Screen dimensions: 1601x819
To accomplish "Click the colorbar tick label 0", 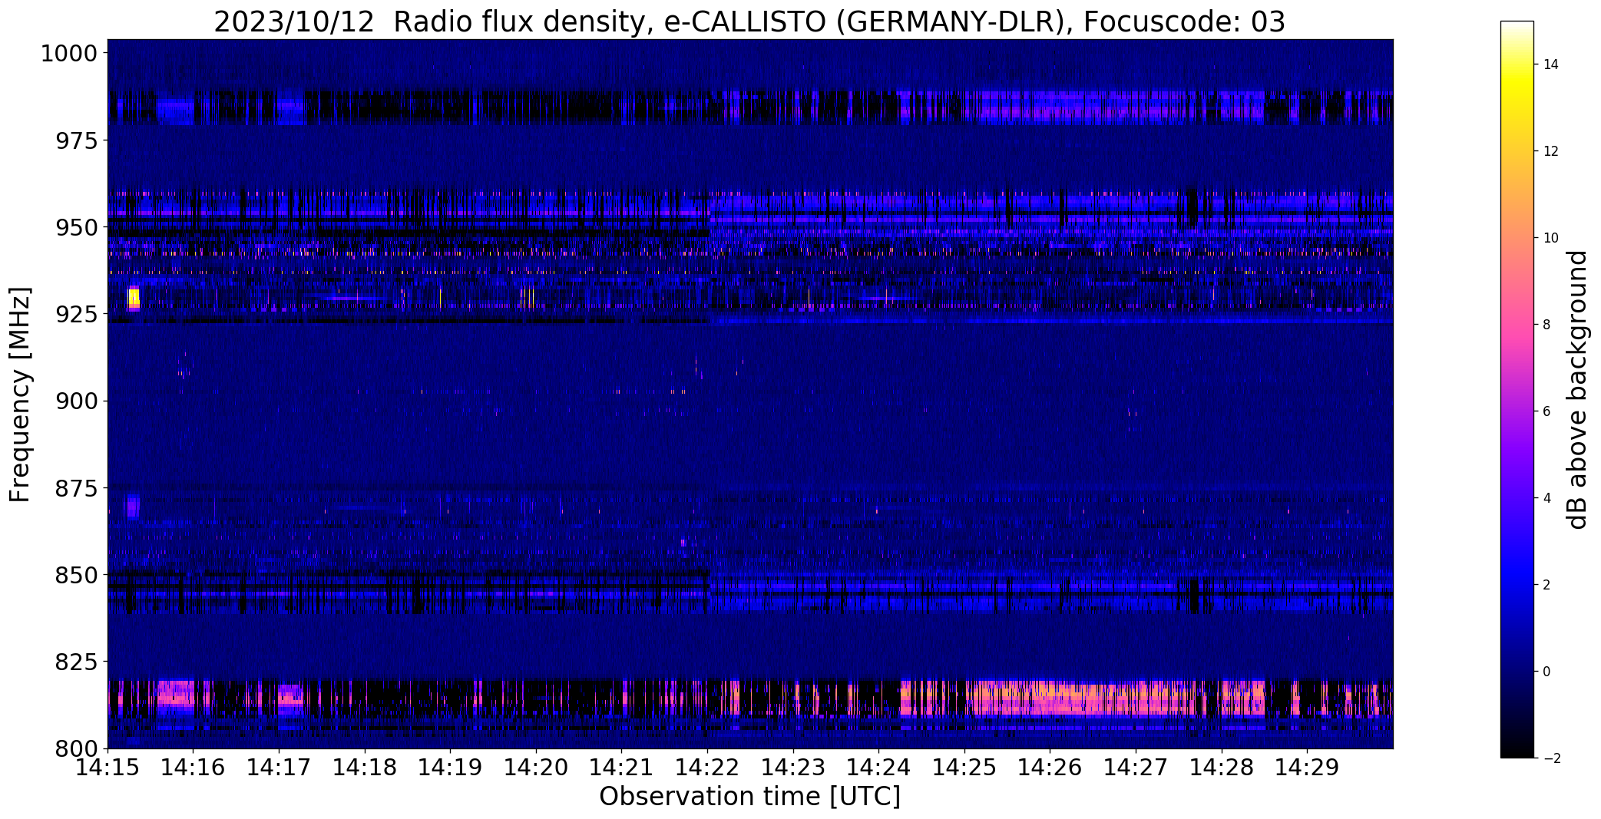I will (1547, 672).
